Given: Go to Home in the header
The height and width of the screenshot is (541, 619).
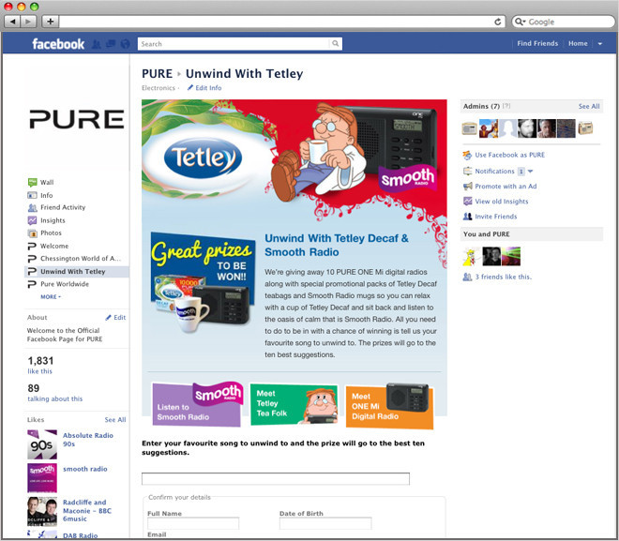Looking at the screenshot, I should click(x=578, y=43).
